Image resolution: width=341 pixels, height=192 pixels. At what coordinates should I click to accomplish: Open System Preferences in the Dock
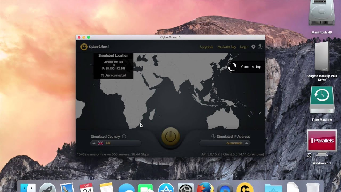(186, 187)
